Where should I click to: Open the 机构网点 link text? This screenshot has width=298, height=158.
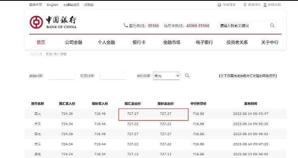coord(254,5)
